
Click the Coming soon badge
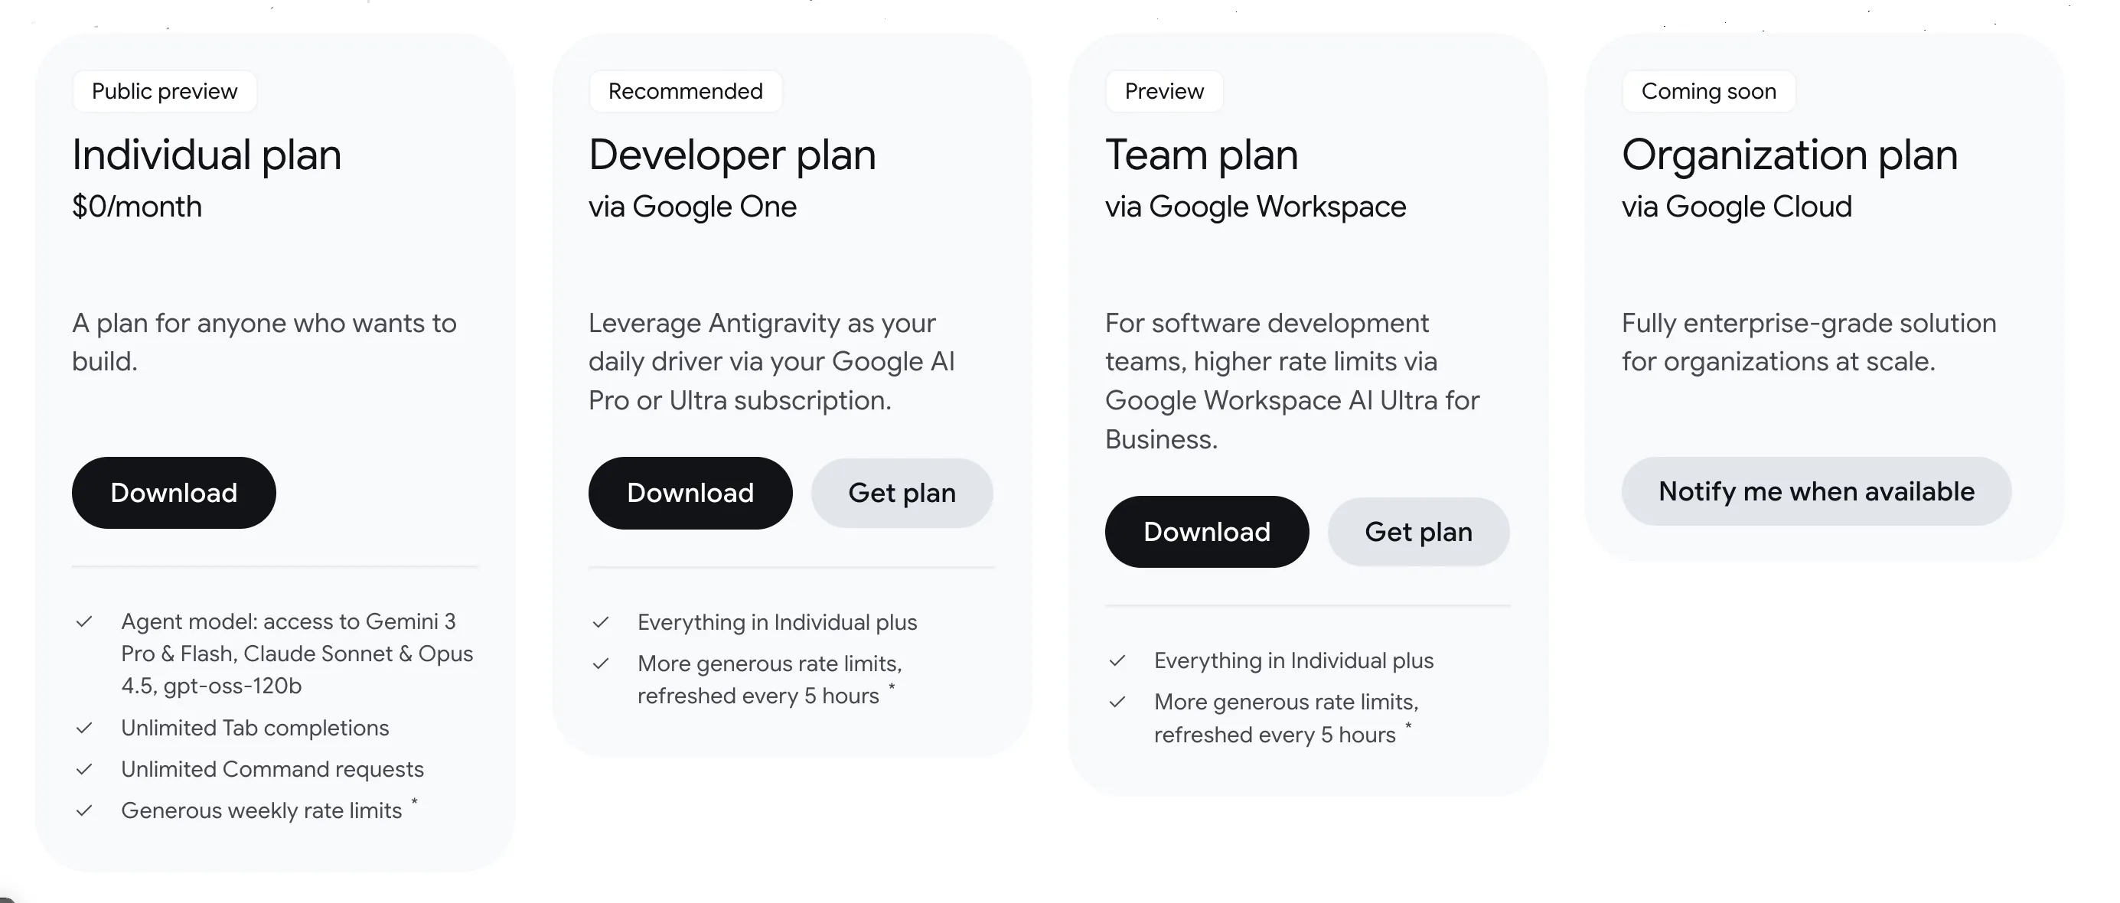tap(1708, 91)
